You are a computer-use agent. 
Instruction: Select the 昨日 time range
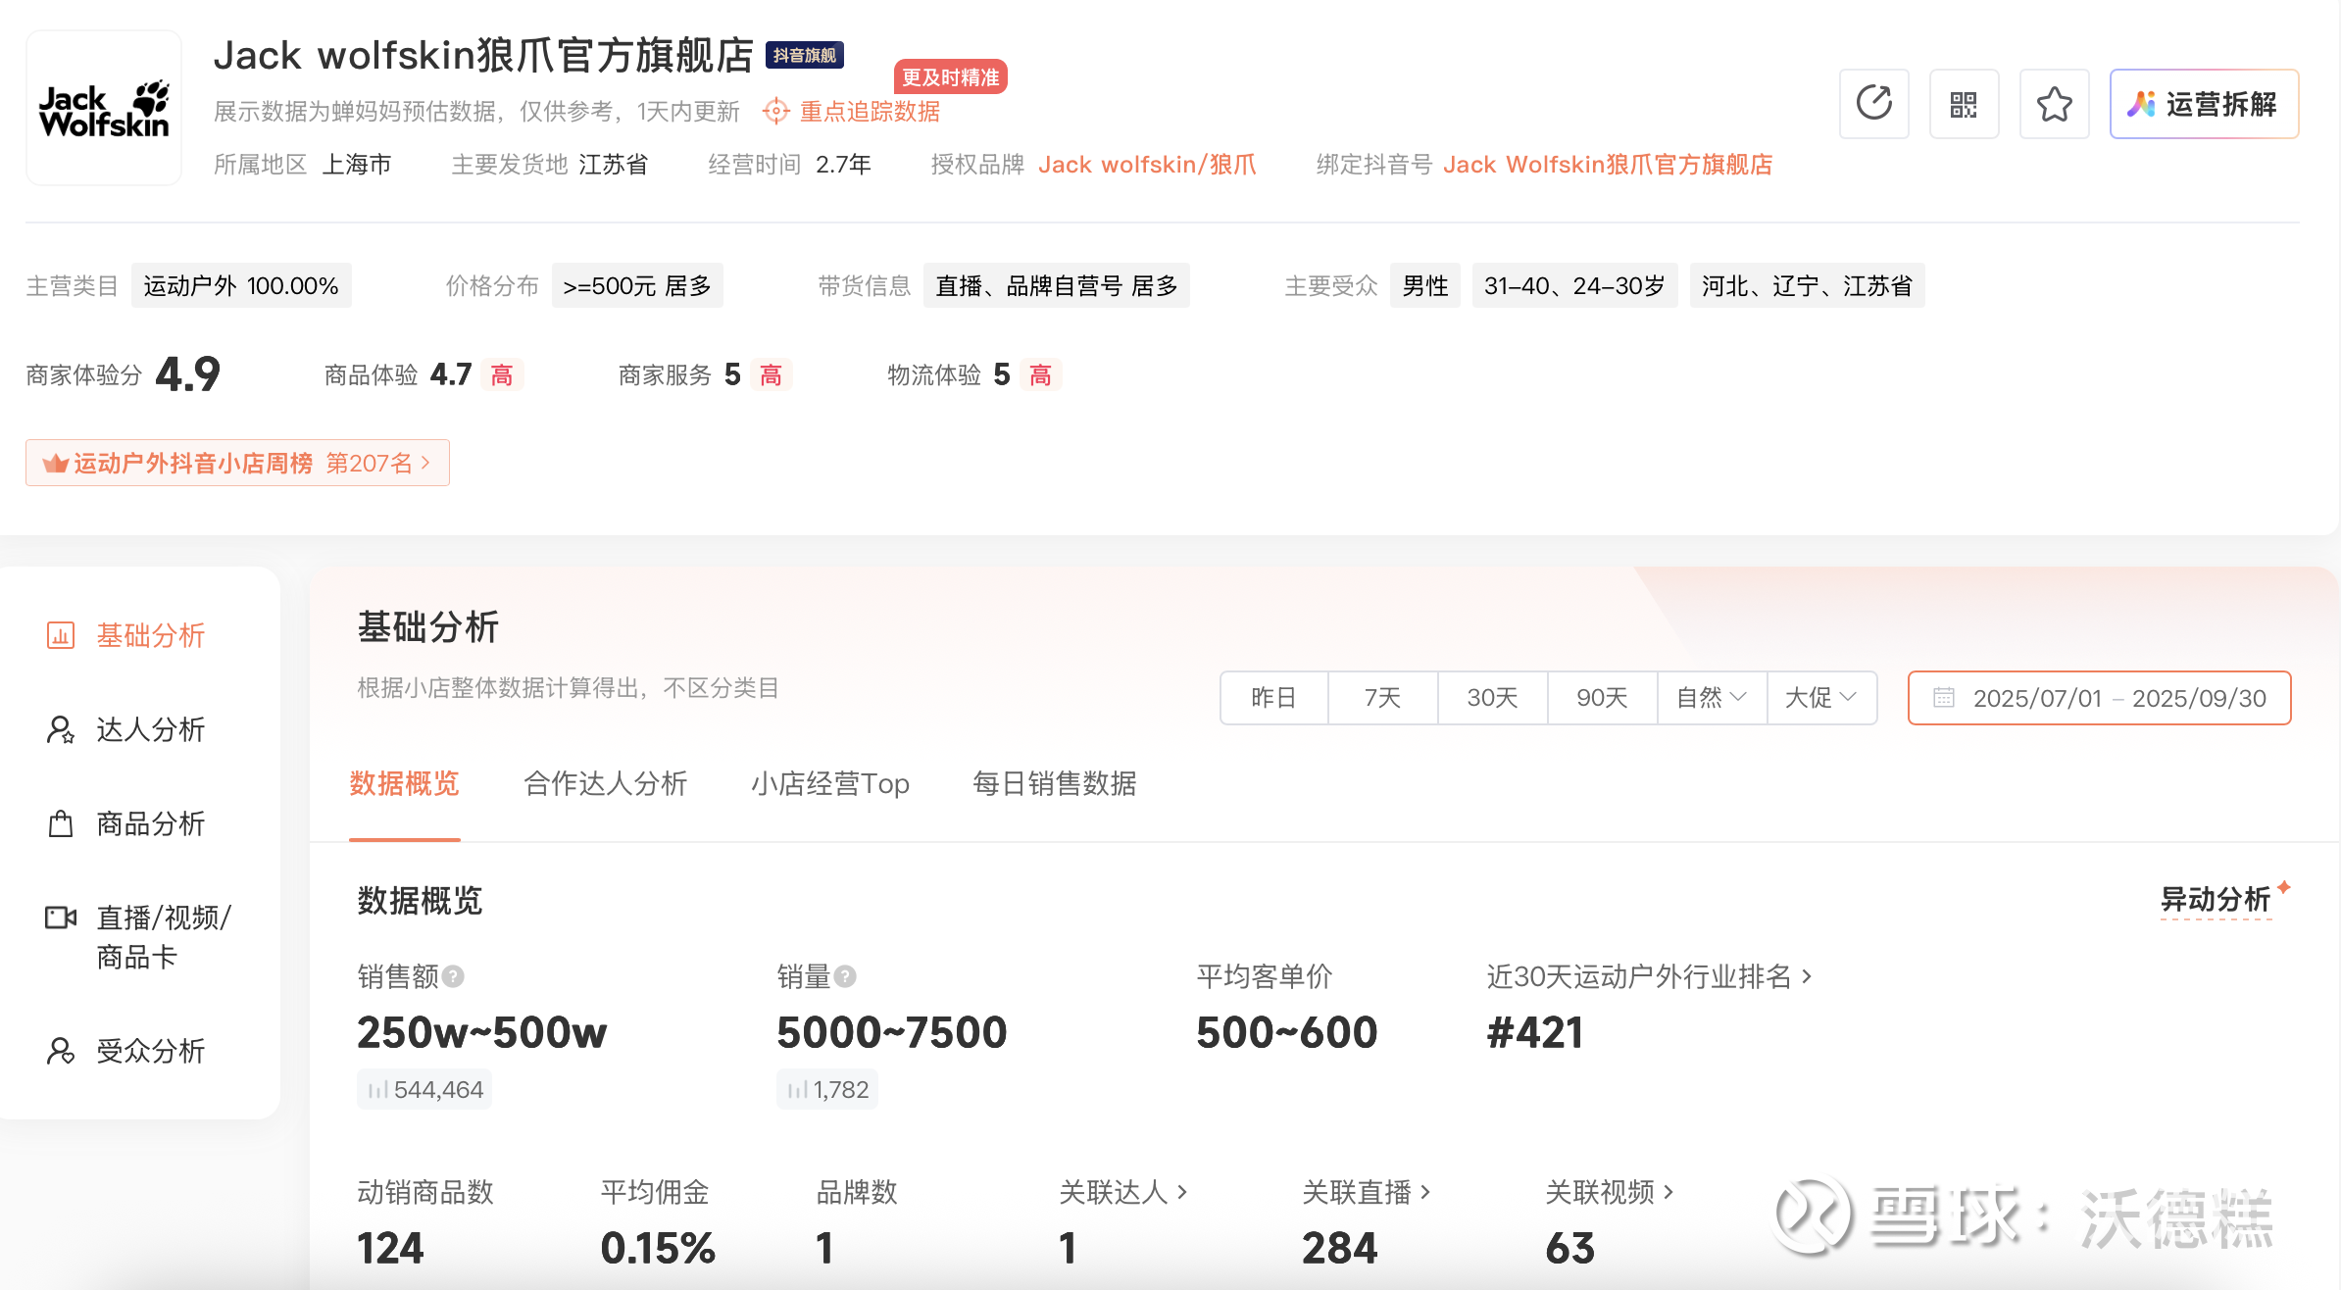pos(1273,698)
